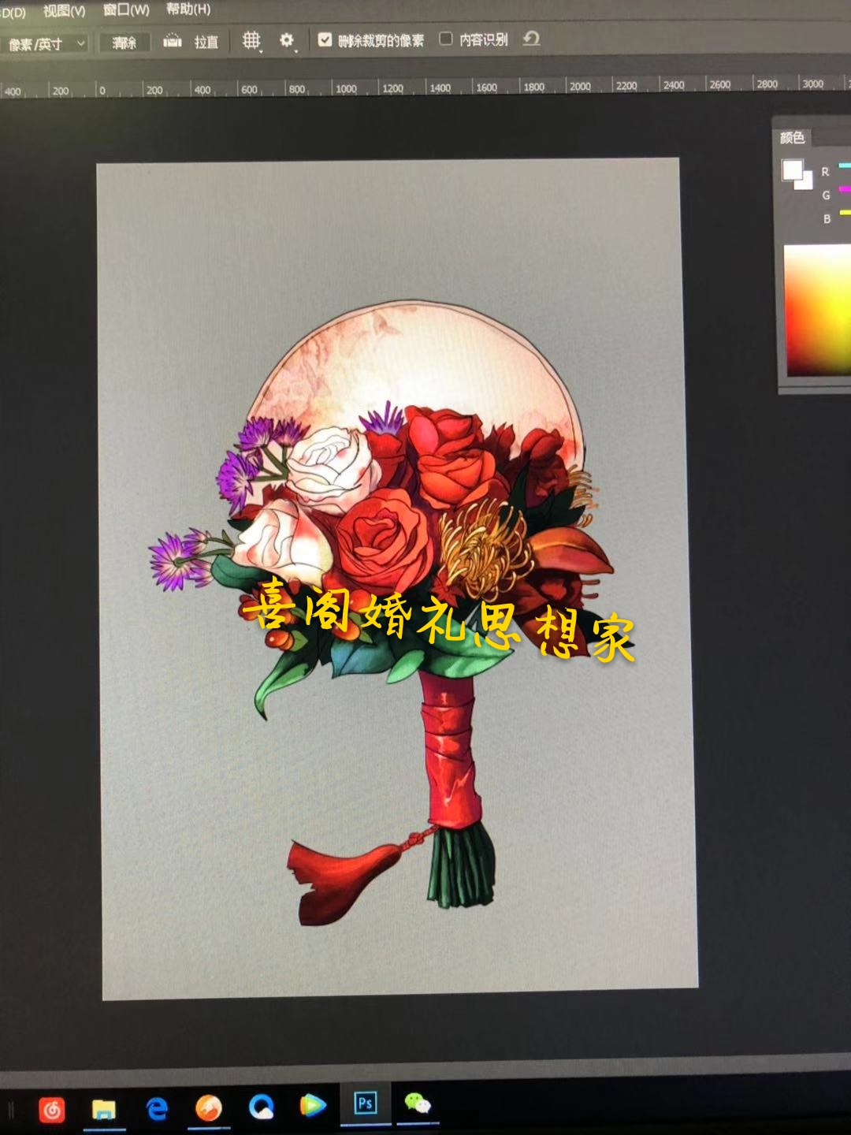This screenshot has height=1135, width=851.
Task: Open the crop overlay grid options
Action: pos(251,40)
